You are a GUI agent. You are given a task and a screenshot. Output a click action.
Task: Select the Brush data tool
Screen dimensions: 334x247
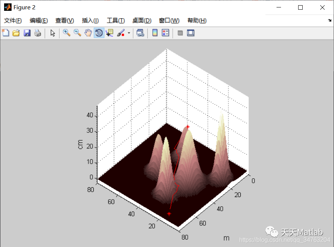pyautogui.click(x=120, y=33)
